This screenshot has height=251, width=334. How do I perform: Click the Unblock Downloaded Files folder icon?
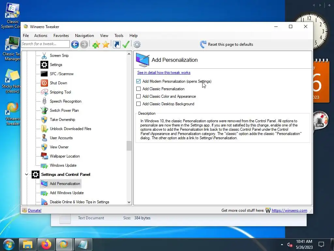tap(44, 129)
